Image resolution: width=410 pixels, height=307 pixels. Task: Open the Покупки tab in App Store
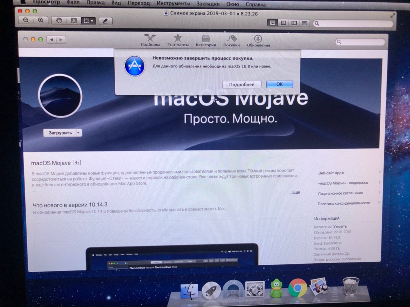pos(231,41)
